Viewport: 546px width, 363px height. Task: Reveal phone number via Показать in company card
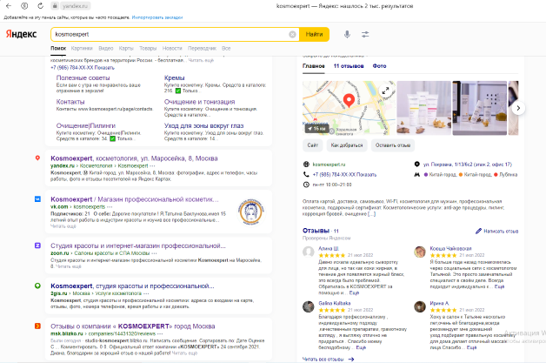pos(365,175)
